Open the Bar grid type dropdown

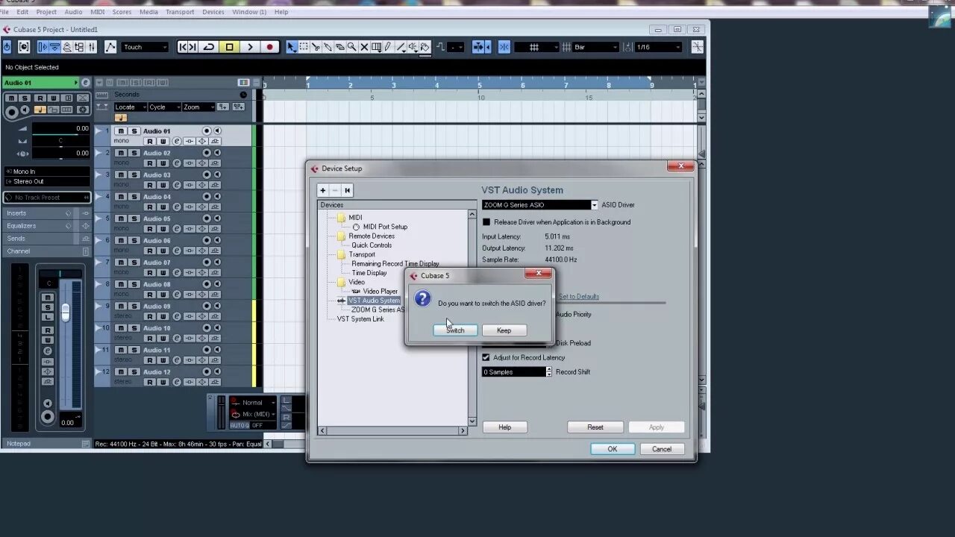pos(595,47)
